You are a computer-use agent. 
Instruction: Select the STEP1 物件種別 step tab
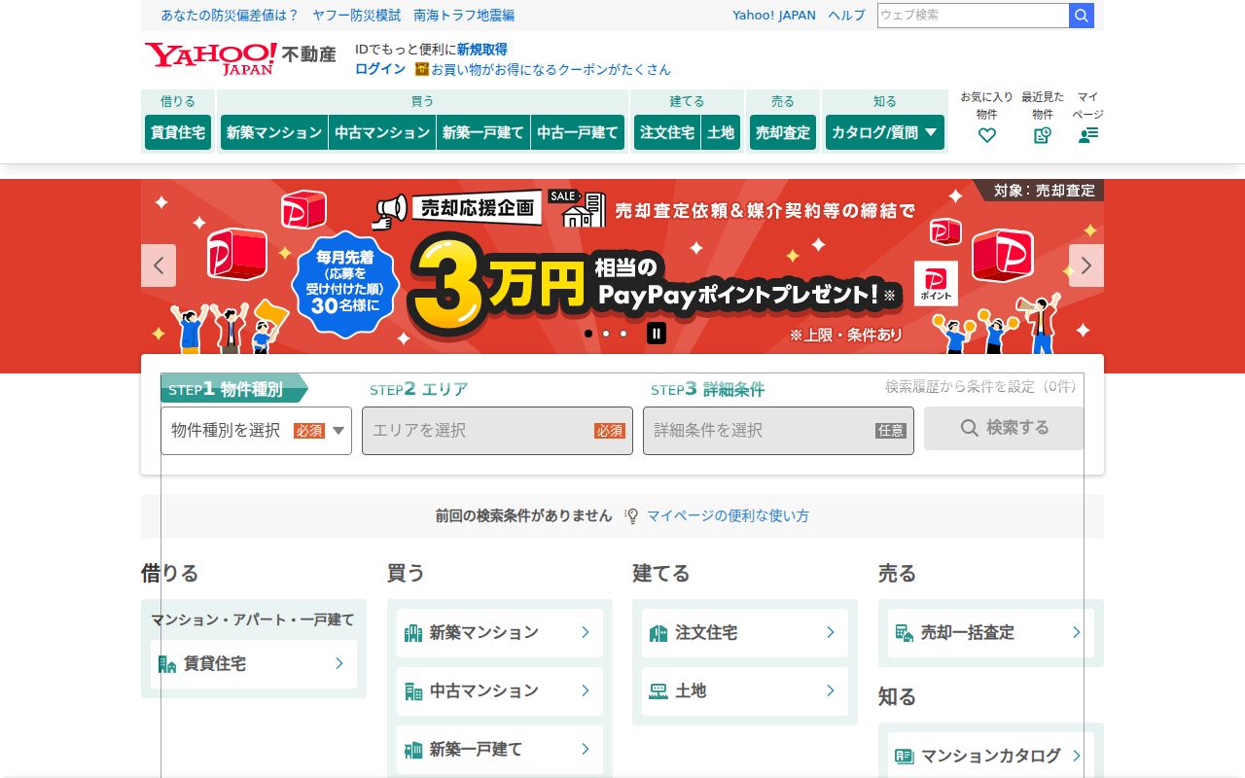(233, 389)
